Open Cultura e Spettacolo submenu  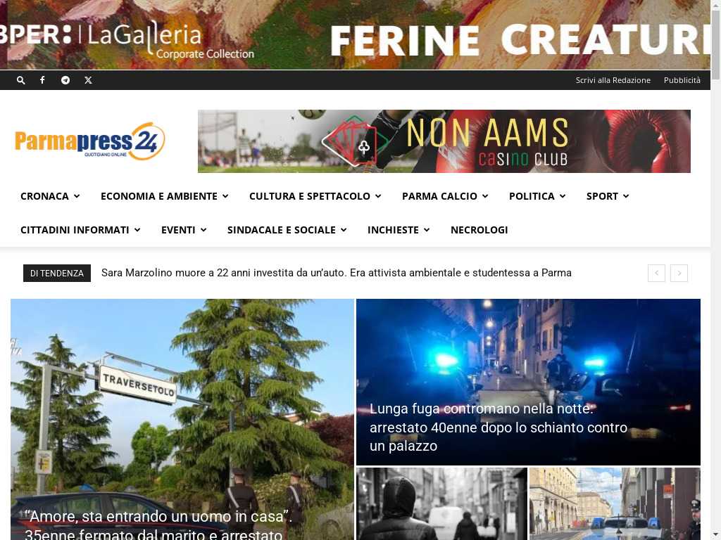315,196
